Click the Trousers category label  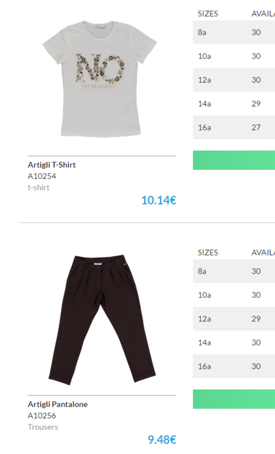[x=43, y=427]
